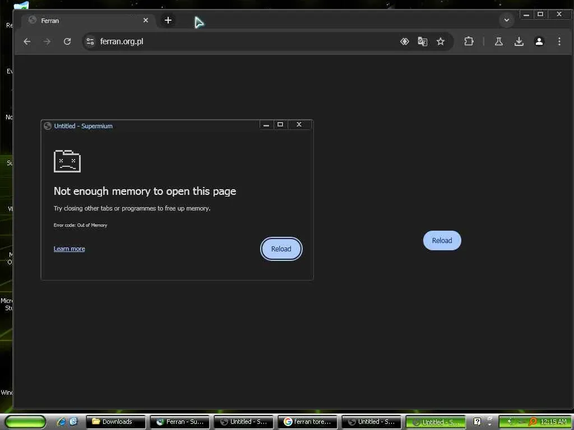Click the Untitled - Supermium window globe icon

pyautogui.click(x=48, y=126)
